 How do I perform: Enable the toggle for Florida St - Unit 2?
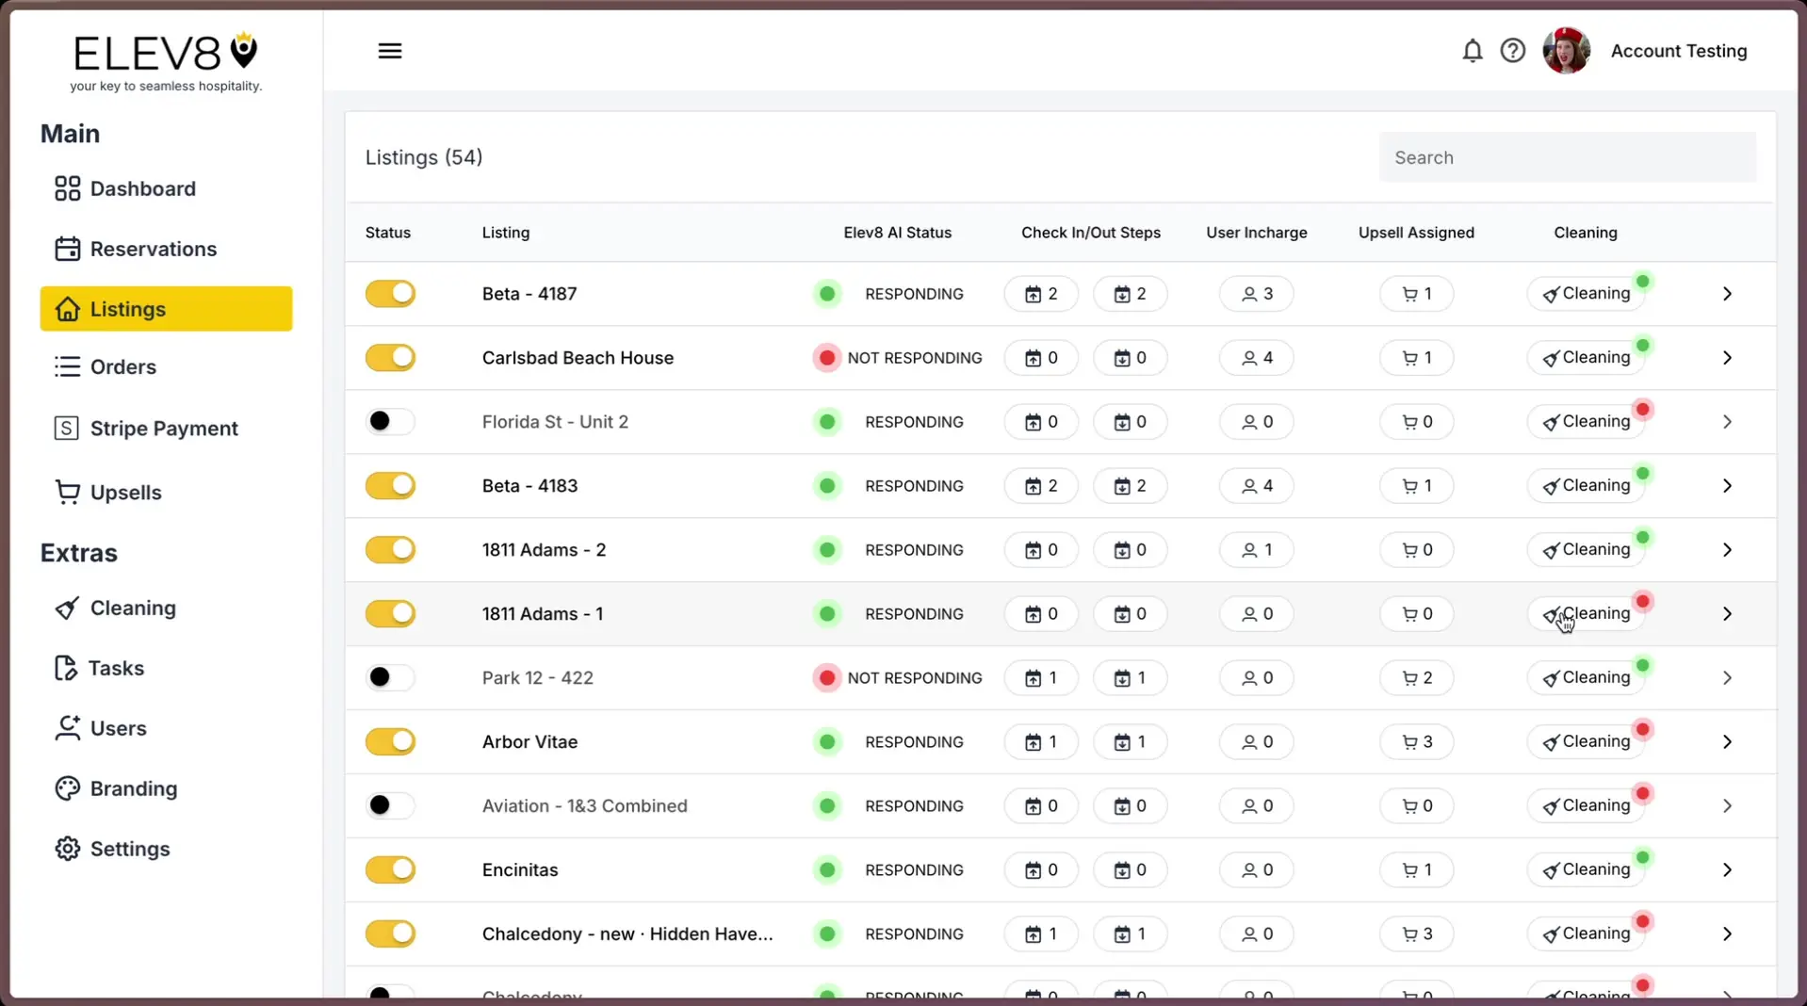tap(390, 421)
